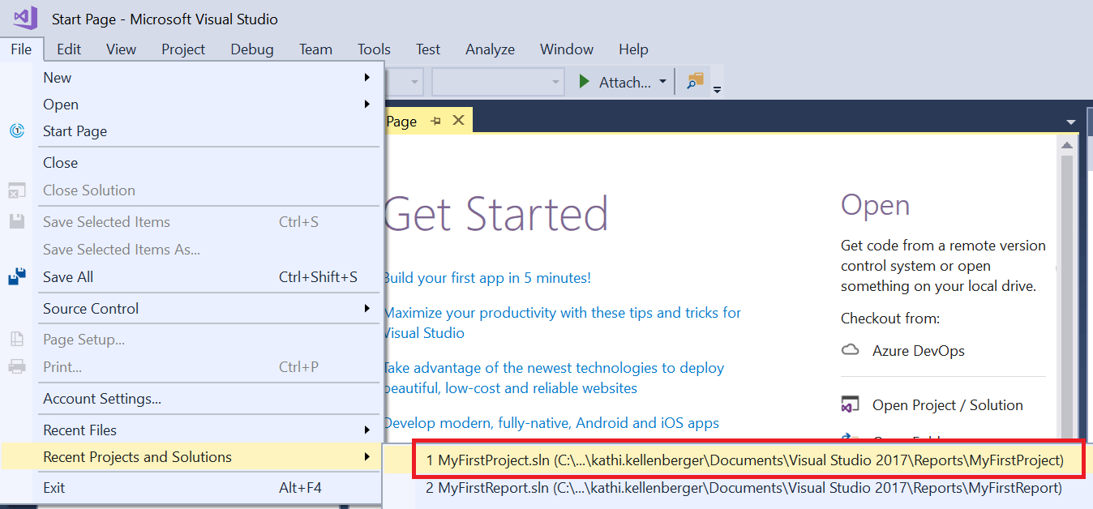Click the green Attach play button

(x=584, y=82)
